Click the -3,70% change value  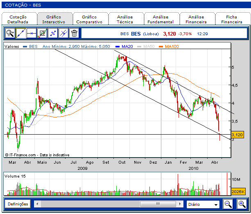[185, 34]
